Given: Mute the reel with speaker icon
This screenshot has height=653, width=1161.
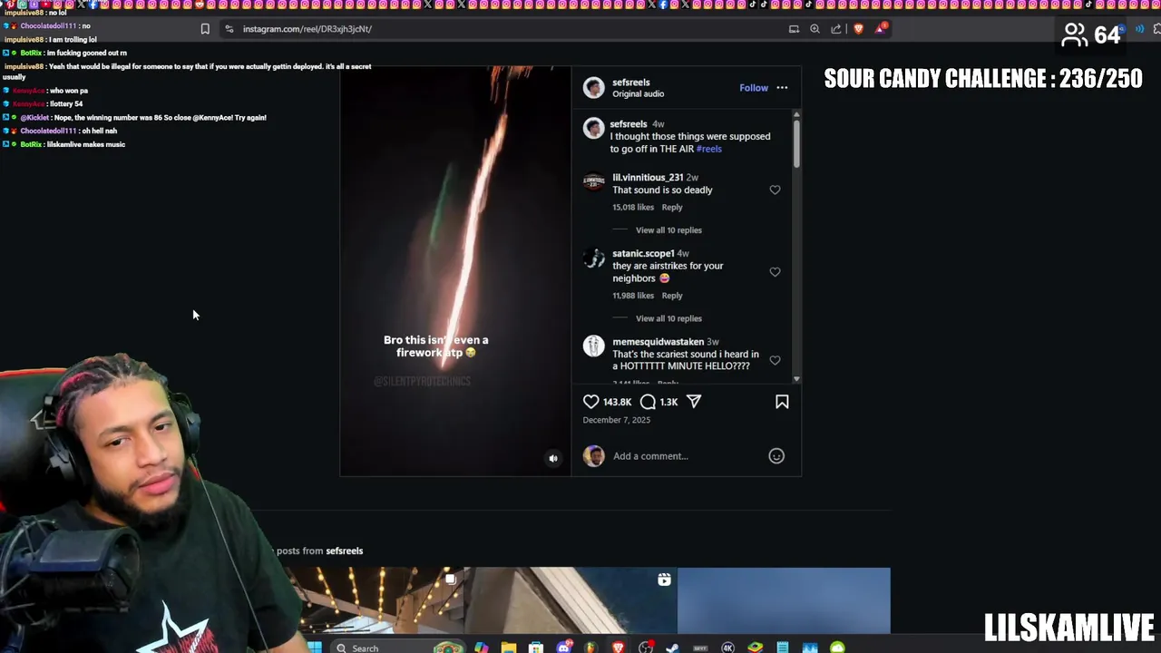Looking at the screenshot, I should click(x=553, y=459).
